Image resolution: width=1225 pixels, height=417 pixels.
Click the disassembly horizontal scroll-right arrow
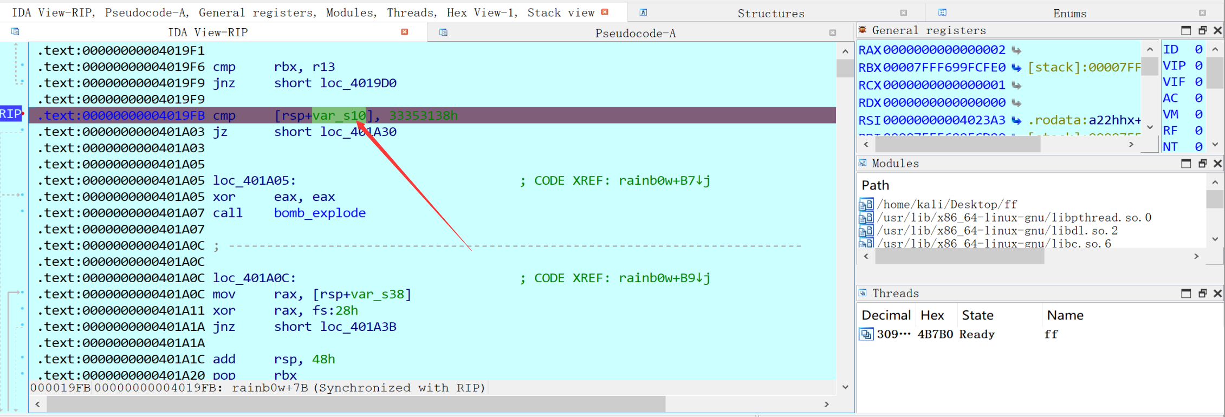pyautogui.click(x=826, y=404)
